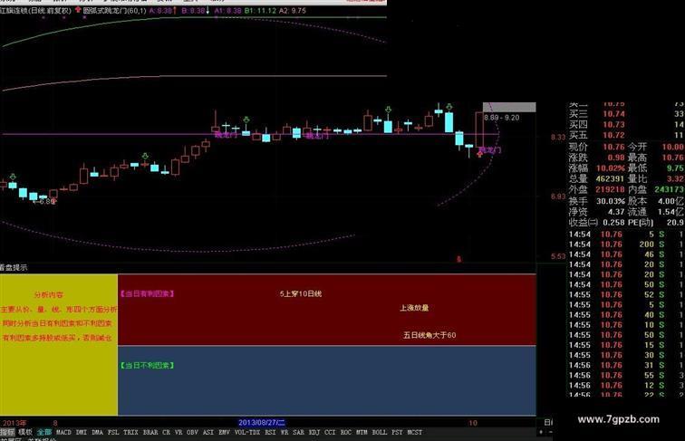
Task: Click the 看盘提示 panel title
Action: [14, 268]
